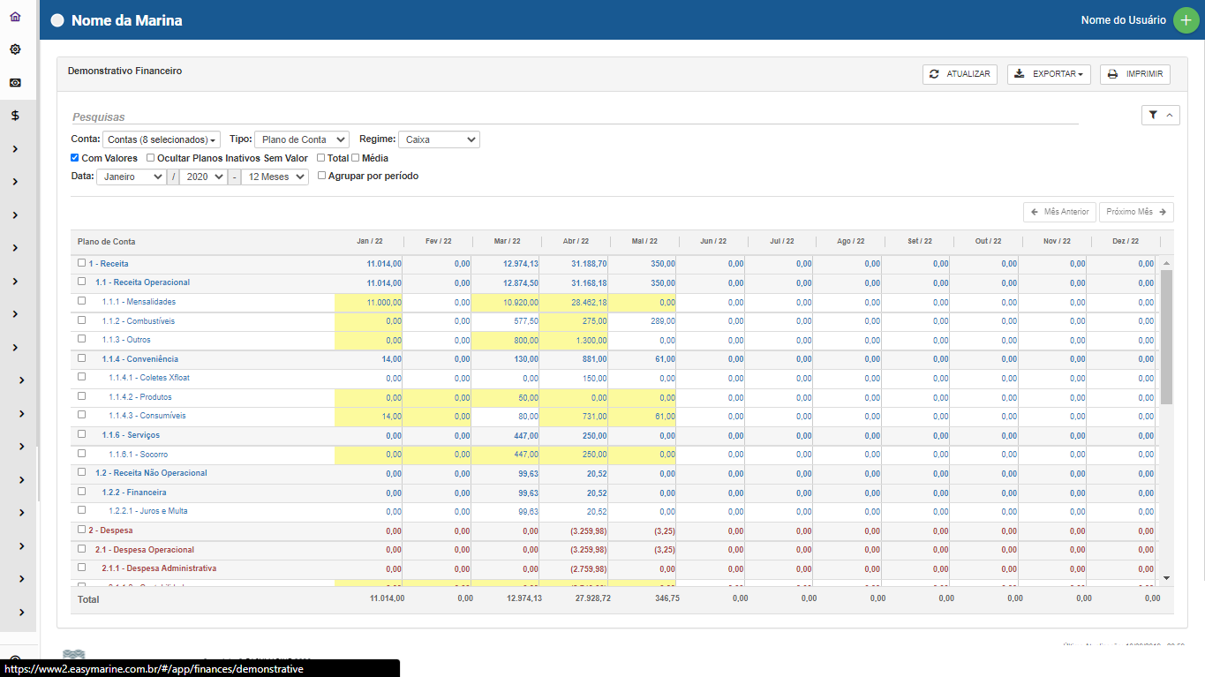Uncheck the Com Valores checkbox
The width and height of the screenshot is (1205, 677).
(75, 158)
